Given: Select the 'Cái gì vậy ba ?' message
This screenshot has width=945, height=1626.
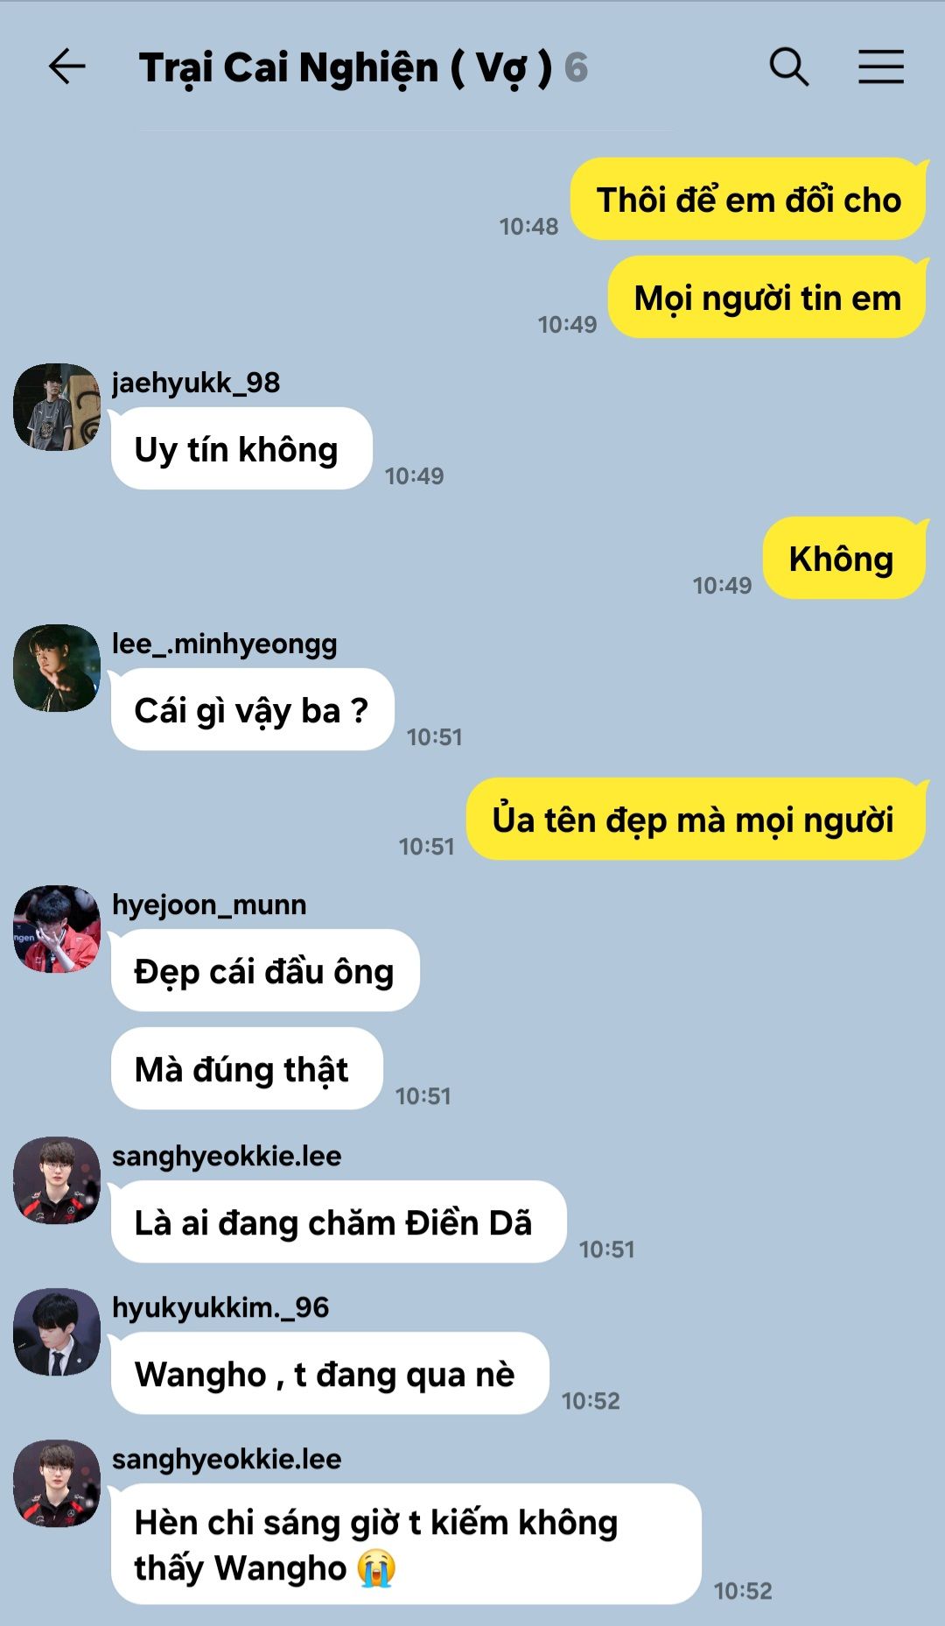Looking at the screenshot, I should 252,710.
